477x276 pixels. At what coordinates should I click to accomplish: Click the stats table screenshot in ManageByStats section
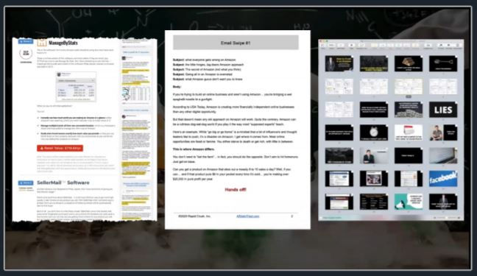pos(76,87)
